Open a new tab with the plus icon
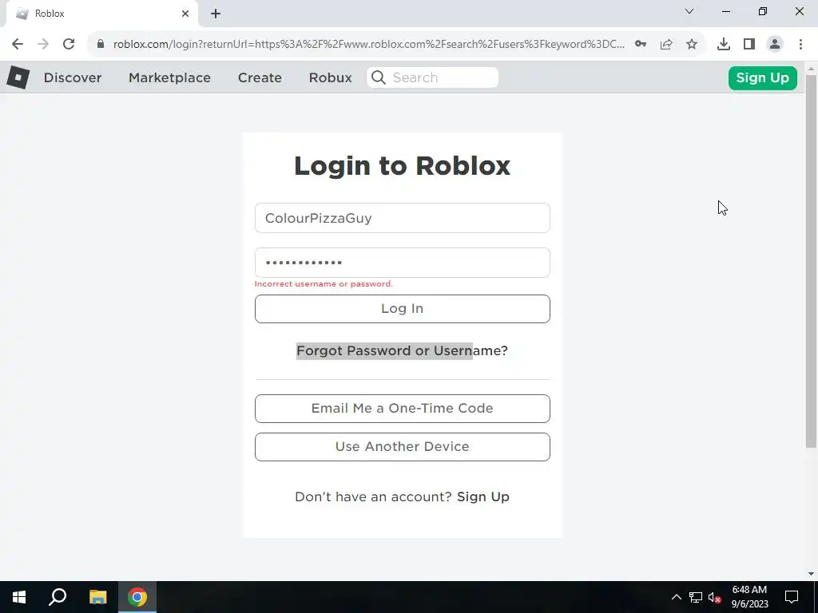818x613 pixels. pos(216,14)
